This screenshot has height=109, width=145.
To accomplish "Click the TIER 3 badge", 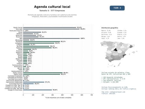I will tap(117, 8).
